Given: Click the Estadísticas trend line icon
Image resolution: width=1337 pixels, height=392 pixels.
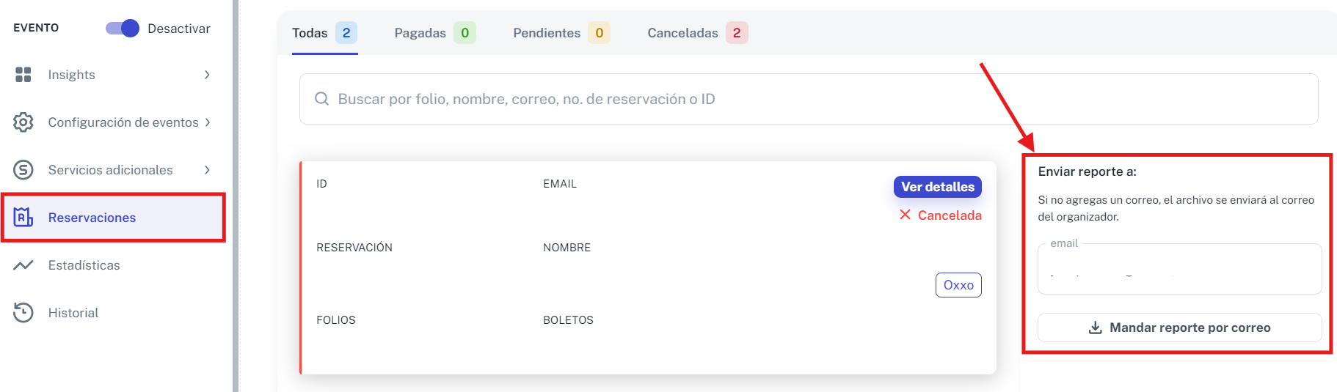Looking at the screenshot, I should [x=23, y=265].
